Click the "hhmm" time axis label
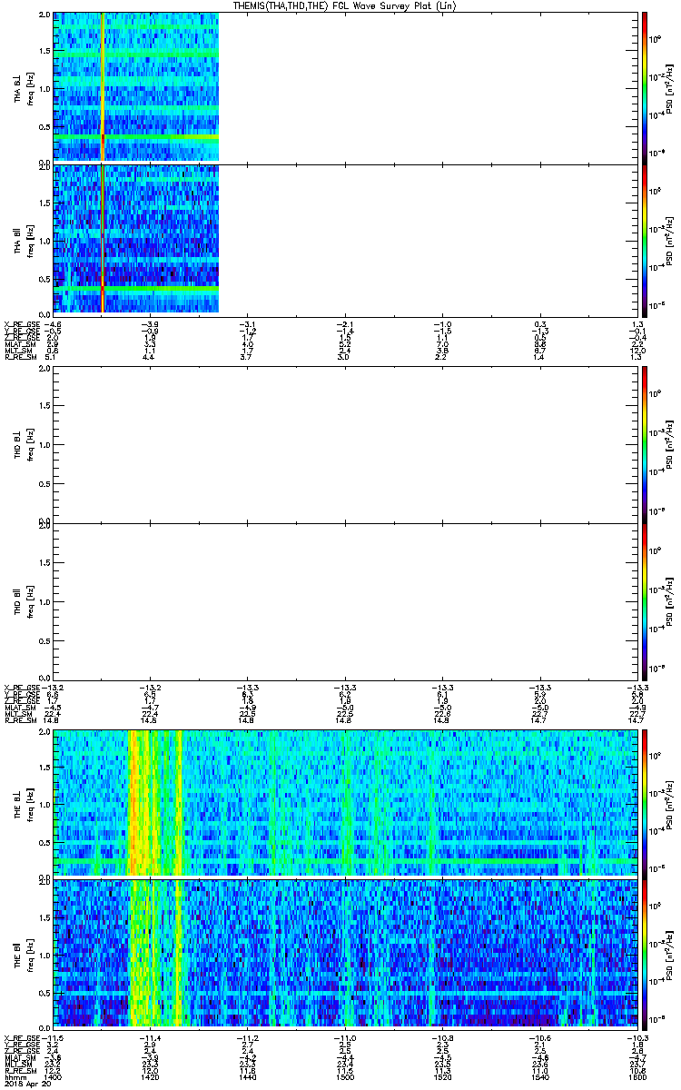Viewport: 681px width, 1090px height. coord(14,1079)
